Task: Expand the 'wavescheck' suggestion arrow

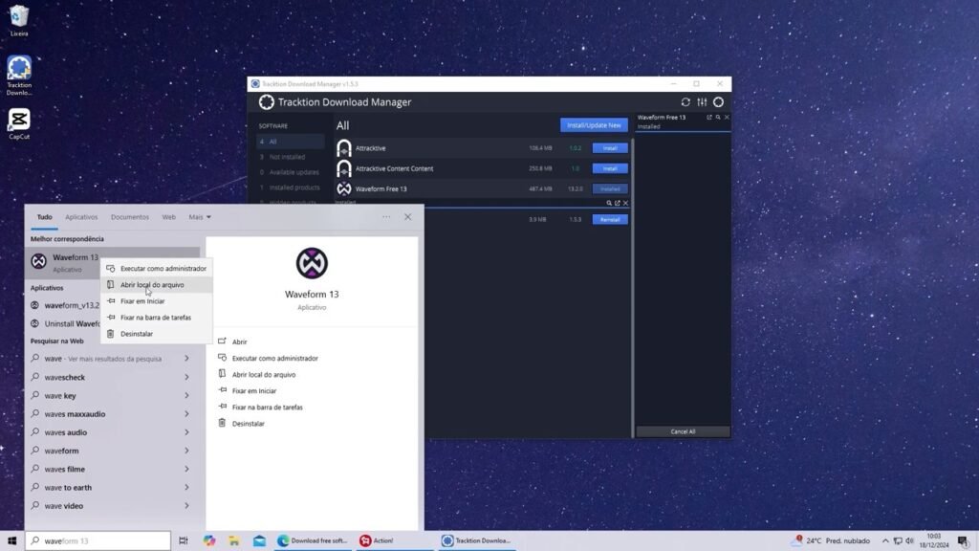Action: tap(186, 377)
